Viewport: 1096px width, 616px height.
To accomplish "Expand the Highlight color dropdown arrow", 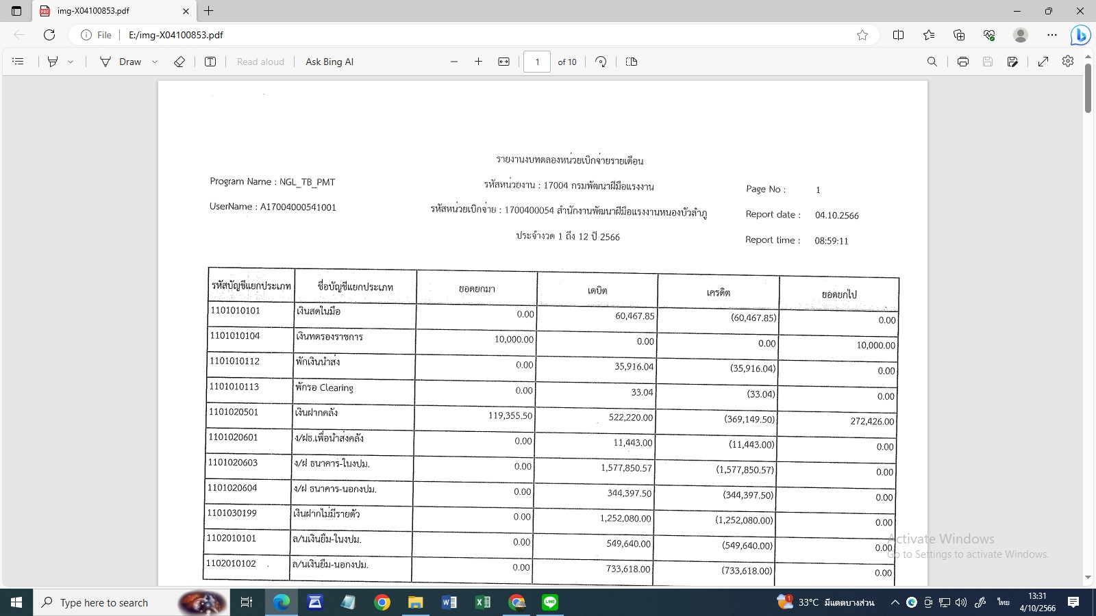I will [71, 62].
